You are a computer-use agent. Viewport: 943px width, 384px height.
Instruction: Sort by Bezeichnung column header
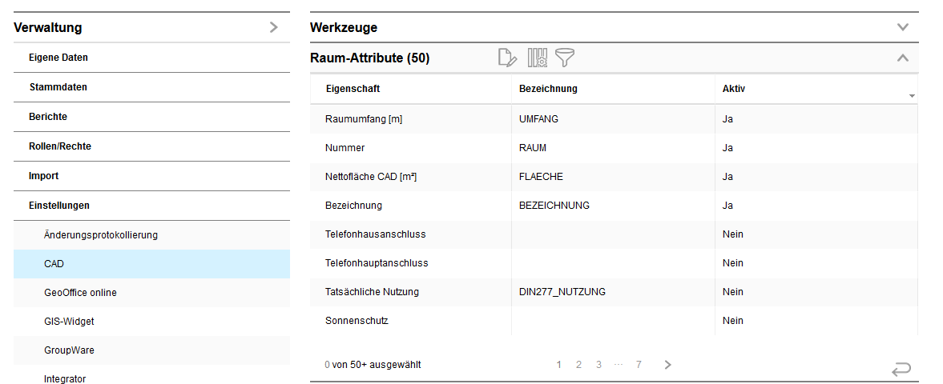[548, 89]
